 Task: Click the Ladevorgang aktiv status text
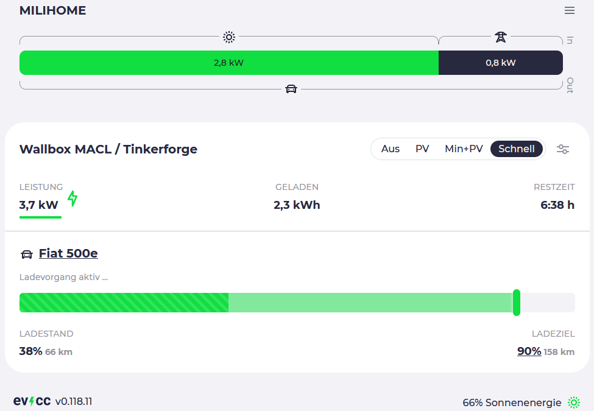(x=63, y=277)
